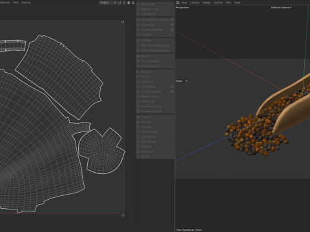Screen dimensions: 310x232
Task: Click Cycle UV CW
Action: (x=155, y=137)
